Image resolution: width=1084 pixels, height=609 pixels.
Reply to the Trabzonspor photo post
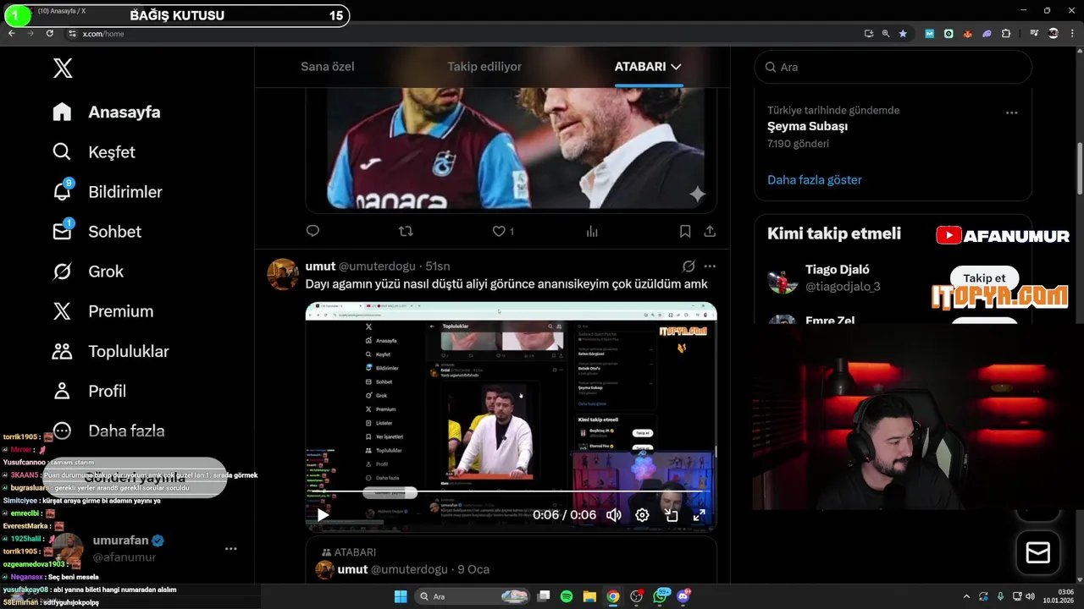click(x=312, y=231)
